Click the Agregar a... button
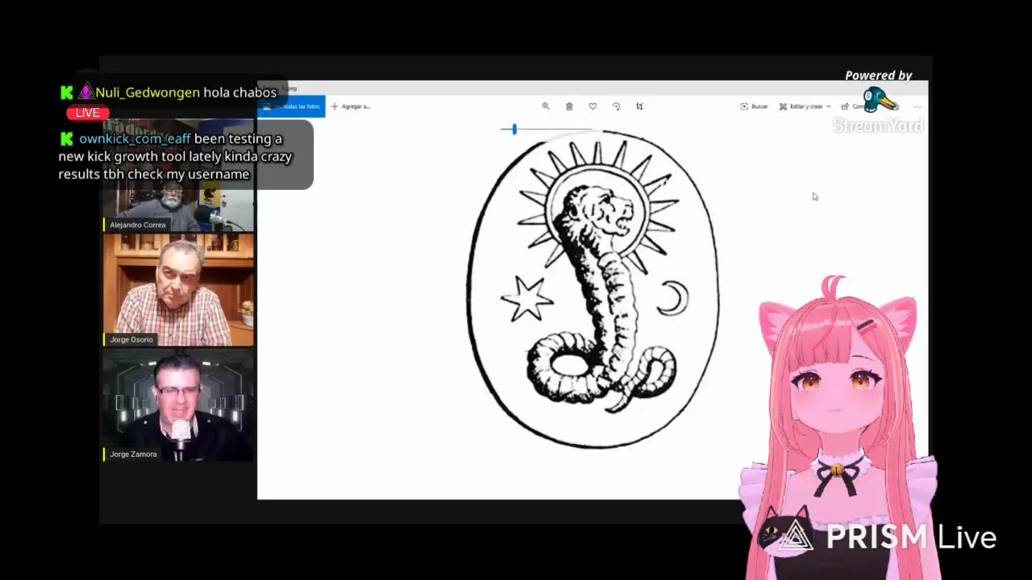 [350, 106]
